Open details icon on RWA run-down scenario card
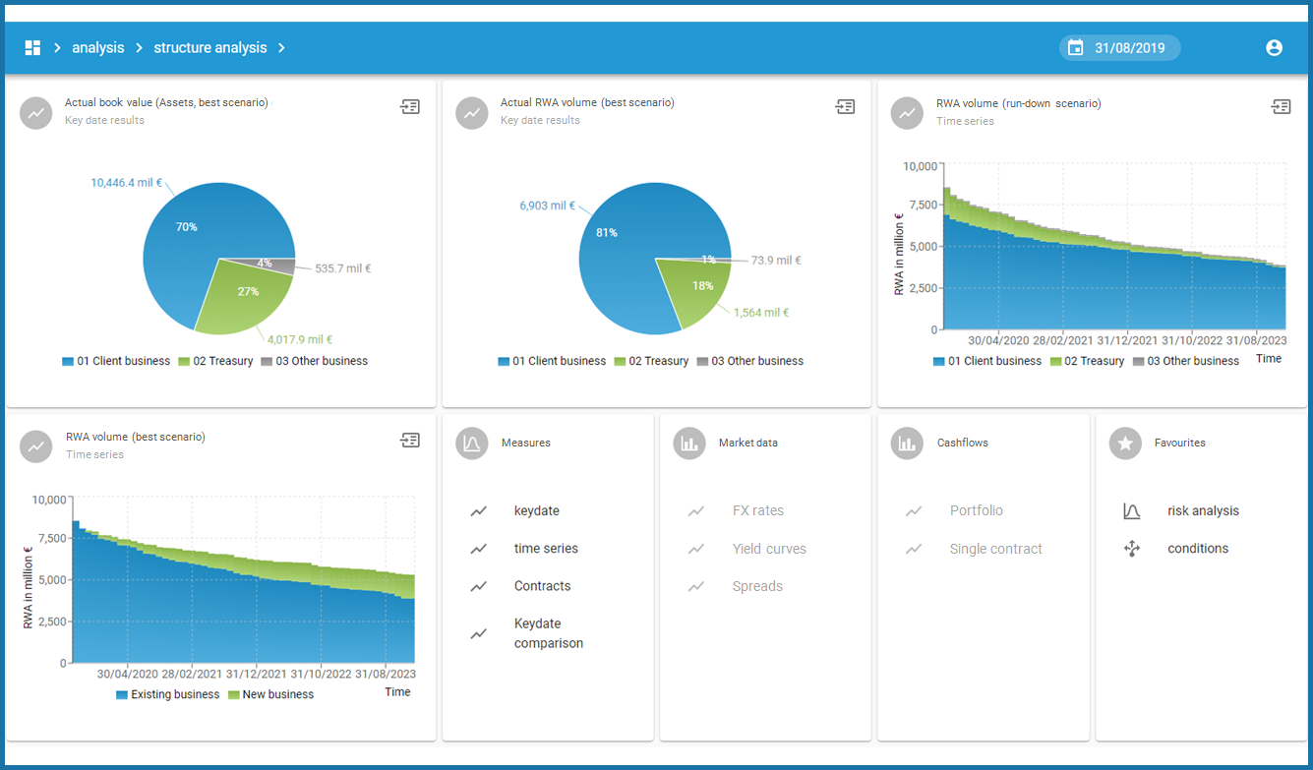The height and width of the screenshot is (770, 1313). tap(1281, 106)
